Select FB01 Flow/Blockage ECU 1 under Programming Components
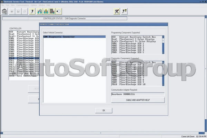 134,43
